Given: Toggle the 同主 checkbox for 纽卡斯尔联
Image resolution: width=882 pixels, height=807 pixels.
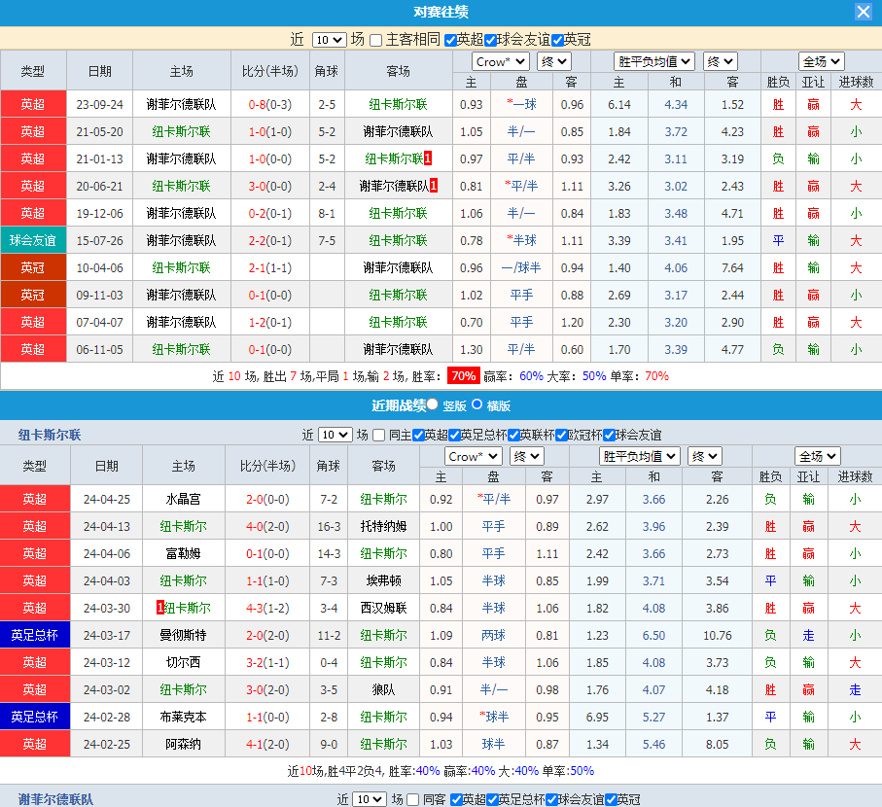Looking at the screenshot, I should click(379, 436).
